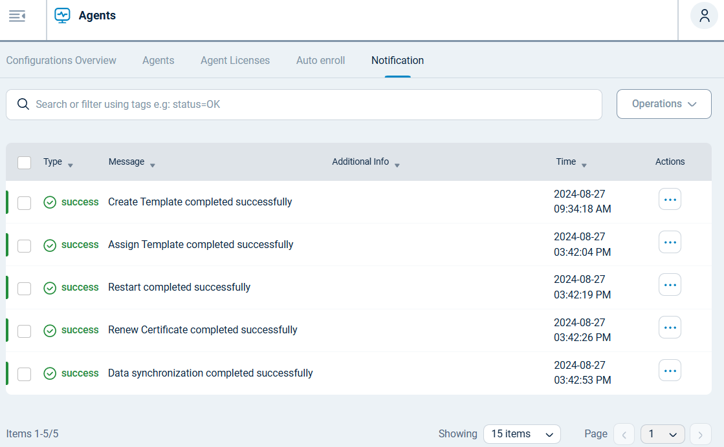Open the page number dropdown

pos(662,433)
